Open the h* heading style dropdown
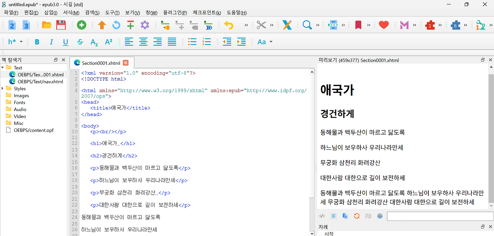This screenshot has height=236, width=494. click(15, 42)
